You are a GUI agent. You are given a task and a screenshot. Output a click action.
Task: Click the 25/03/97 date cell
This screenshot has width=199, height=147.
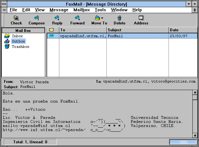click(x=179, y=36)
